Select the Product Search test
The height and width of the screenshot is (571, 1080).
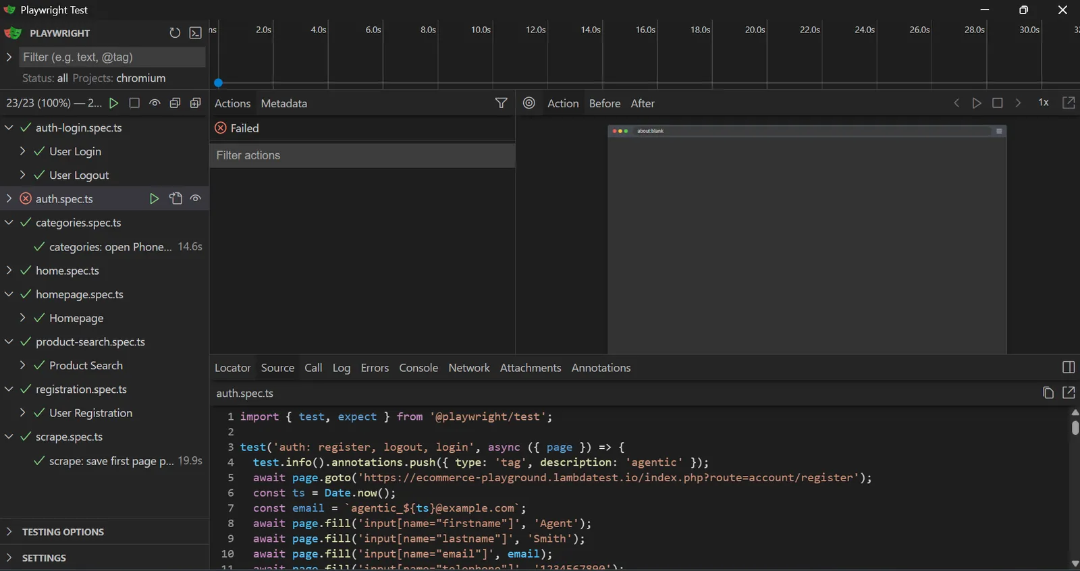click(x=86, y=366)
